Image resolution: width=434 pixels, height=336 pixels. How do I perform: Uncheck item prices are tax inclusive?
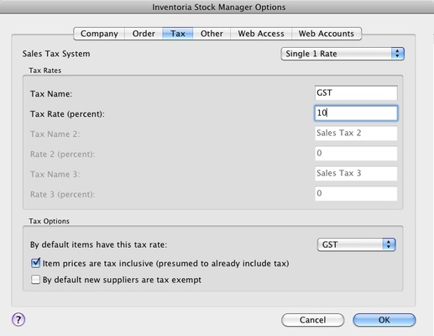coord(35,263)
